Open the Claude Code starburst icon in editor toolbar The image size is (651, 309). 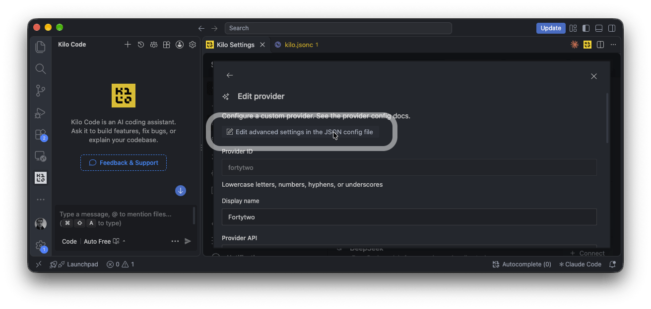(x=575, y=45)
